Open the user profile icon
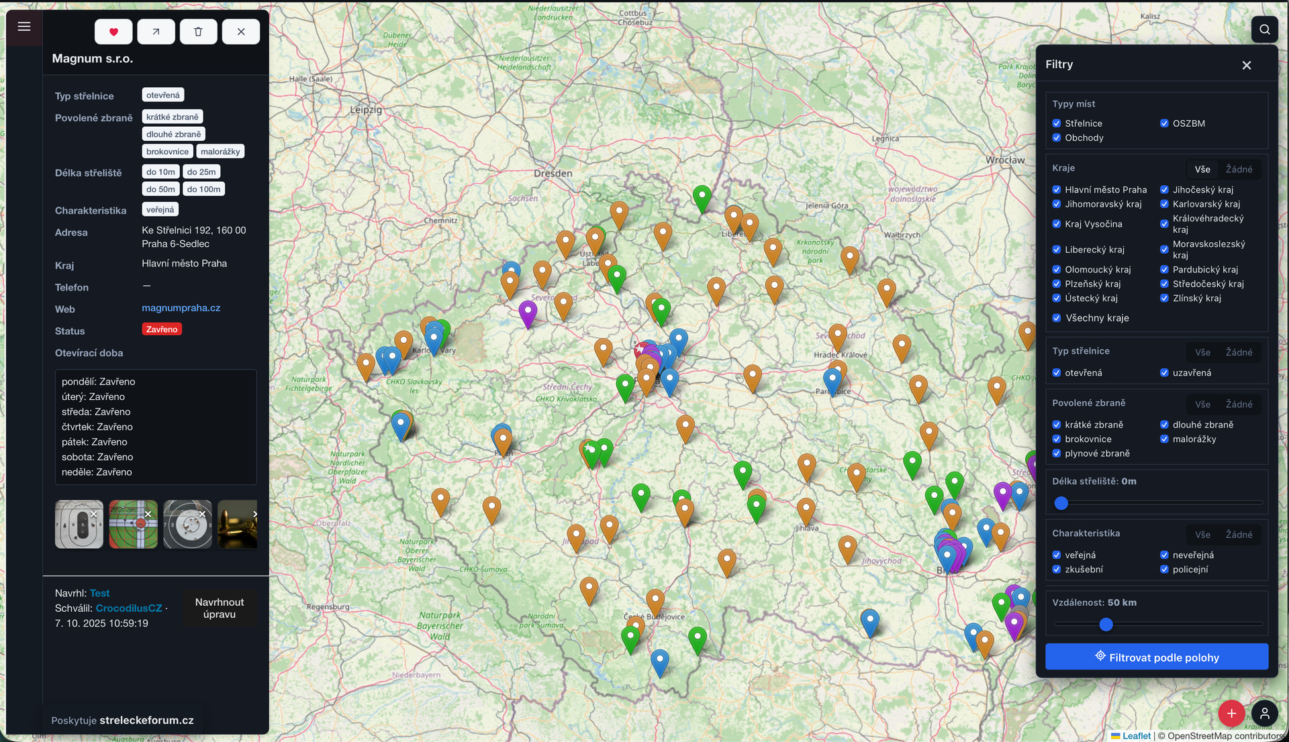 coord(1265,714)
